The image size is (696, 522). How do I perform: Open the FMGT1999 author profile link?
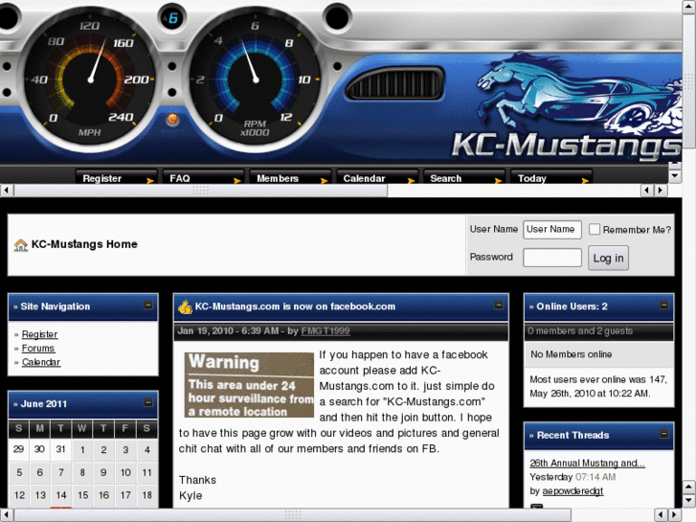click(326, 331)
